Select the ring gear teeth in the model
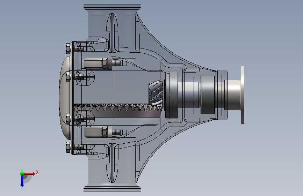Viewport: 303px width, 196px height. coord(117,108)
